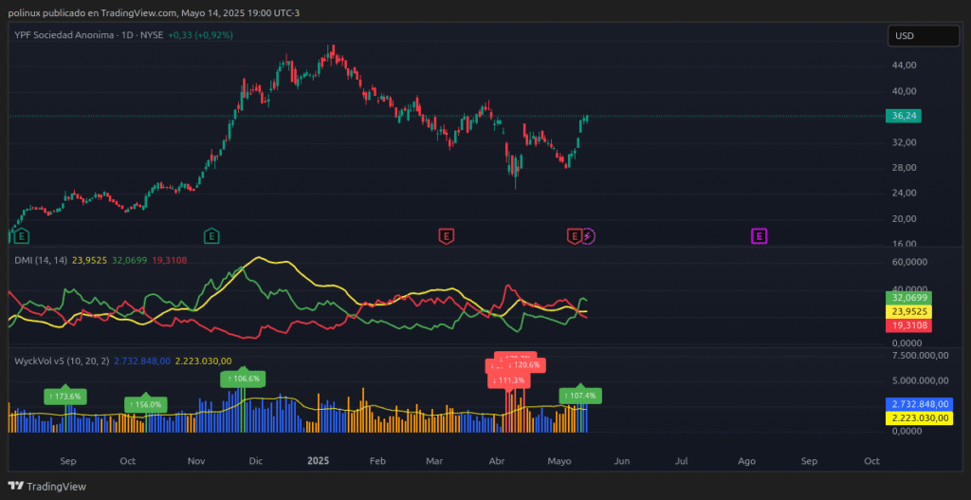Click the blue 2.732.848,00 volume axis label
The height and width of the screenshot is (500, 971).
pos(919,404)
